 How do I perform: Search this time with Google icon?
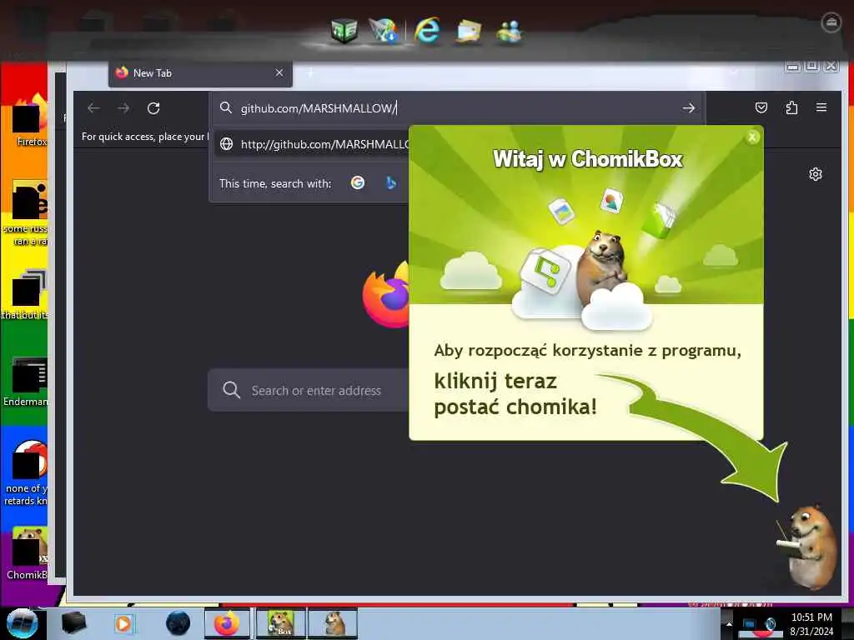(x=358, y=182)
